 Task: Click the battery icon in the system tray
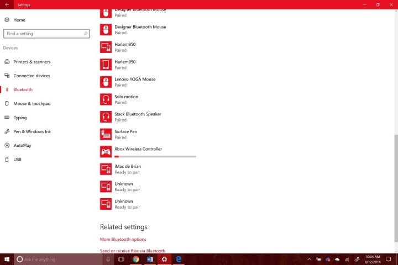[318, 259]
